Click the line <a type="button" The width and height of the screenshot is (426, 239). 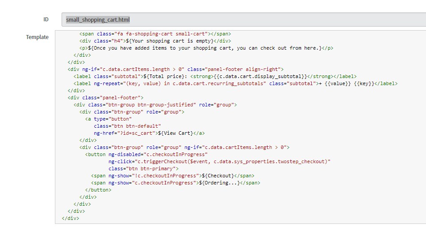(108, 119)
